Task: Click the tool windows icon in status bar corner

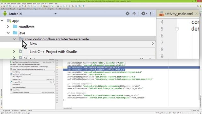Action: tap(2, 113)
